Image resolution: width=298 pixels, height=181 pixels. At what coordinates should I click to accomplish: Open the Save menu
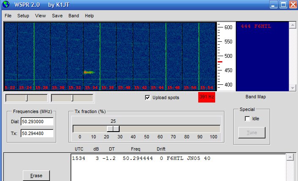point(57,16)
